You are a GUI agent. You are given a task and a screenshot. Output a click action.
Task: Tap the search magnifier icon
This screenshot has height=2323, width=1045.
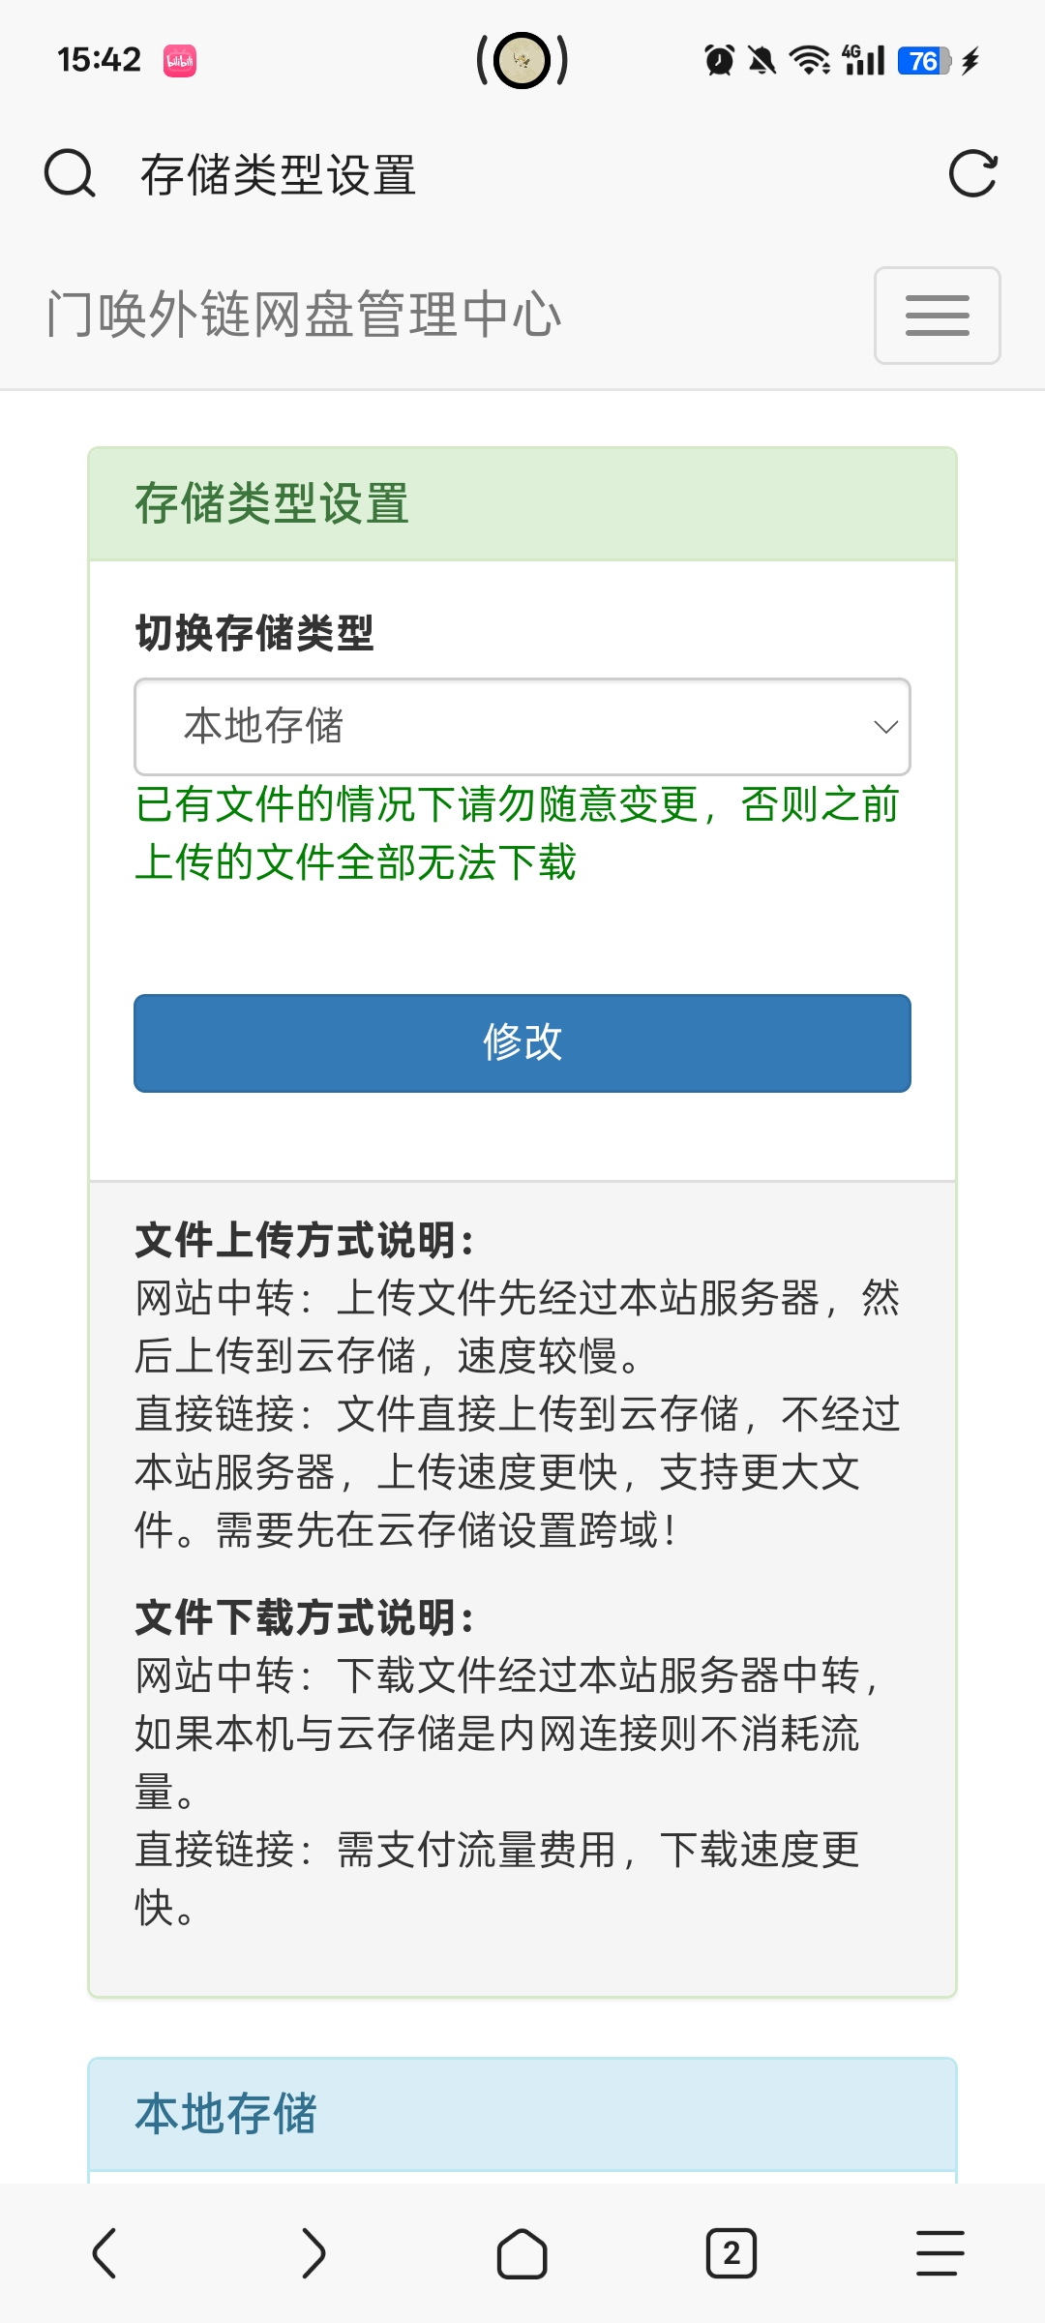point(70,174)
